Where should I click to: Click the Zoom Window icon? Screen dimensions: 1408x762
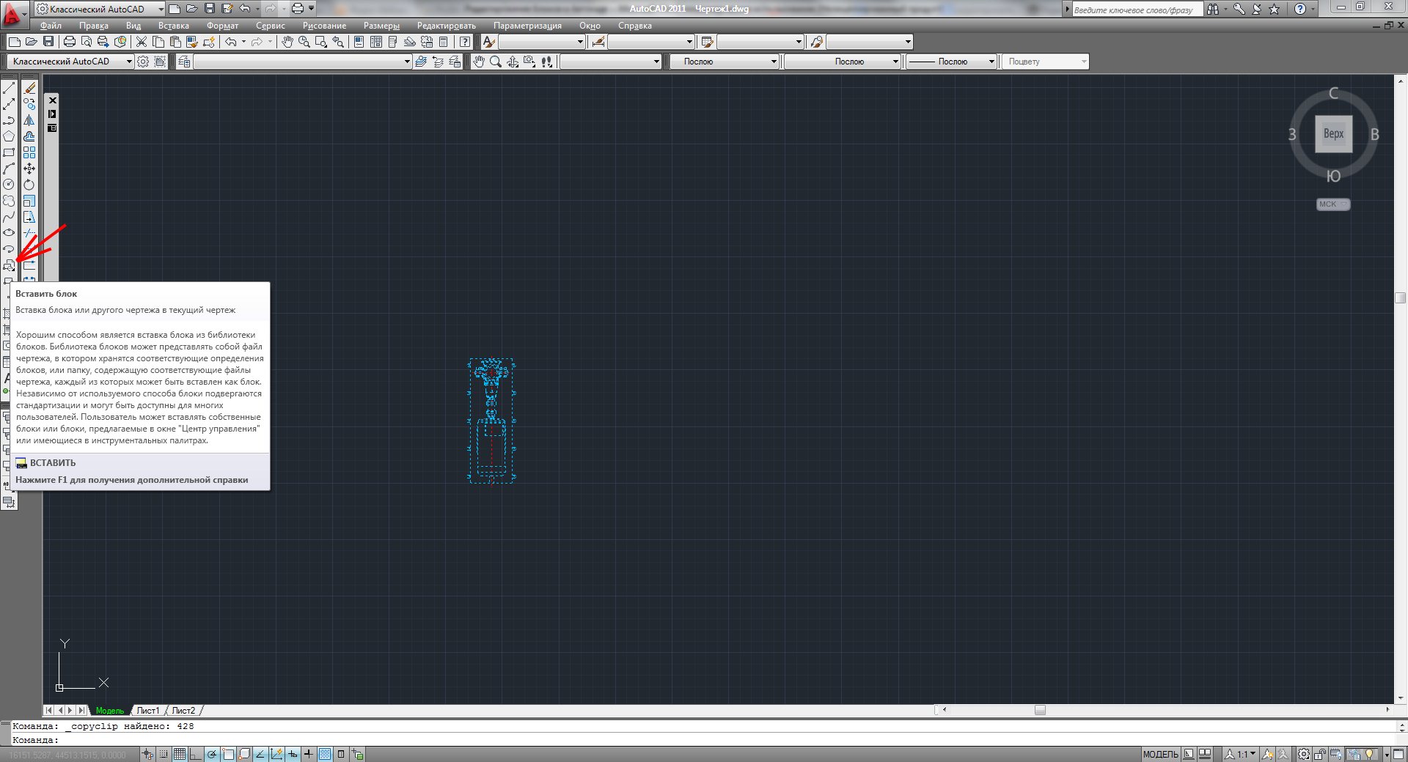pos(320,42)
